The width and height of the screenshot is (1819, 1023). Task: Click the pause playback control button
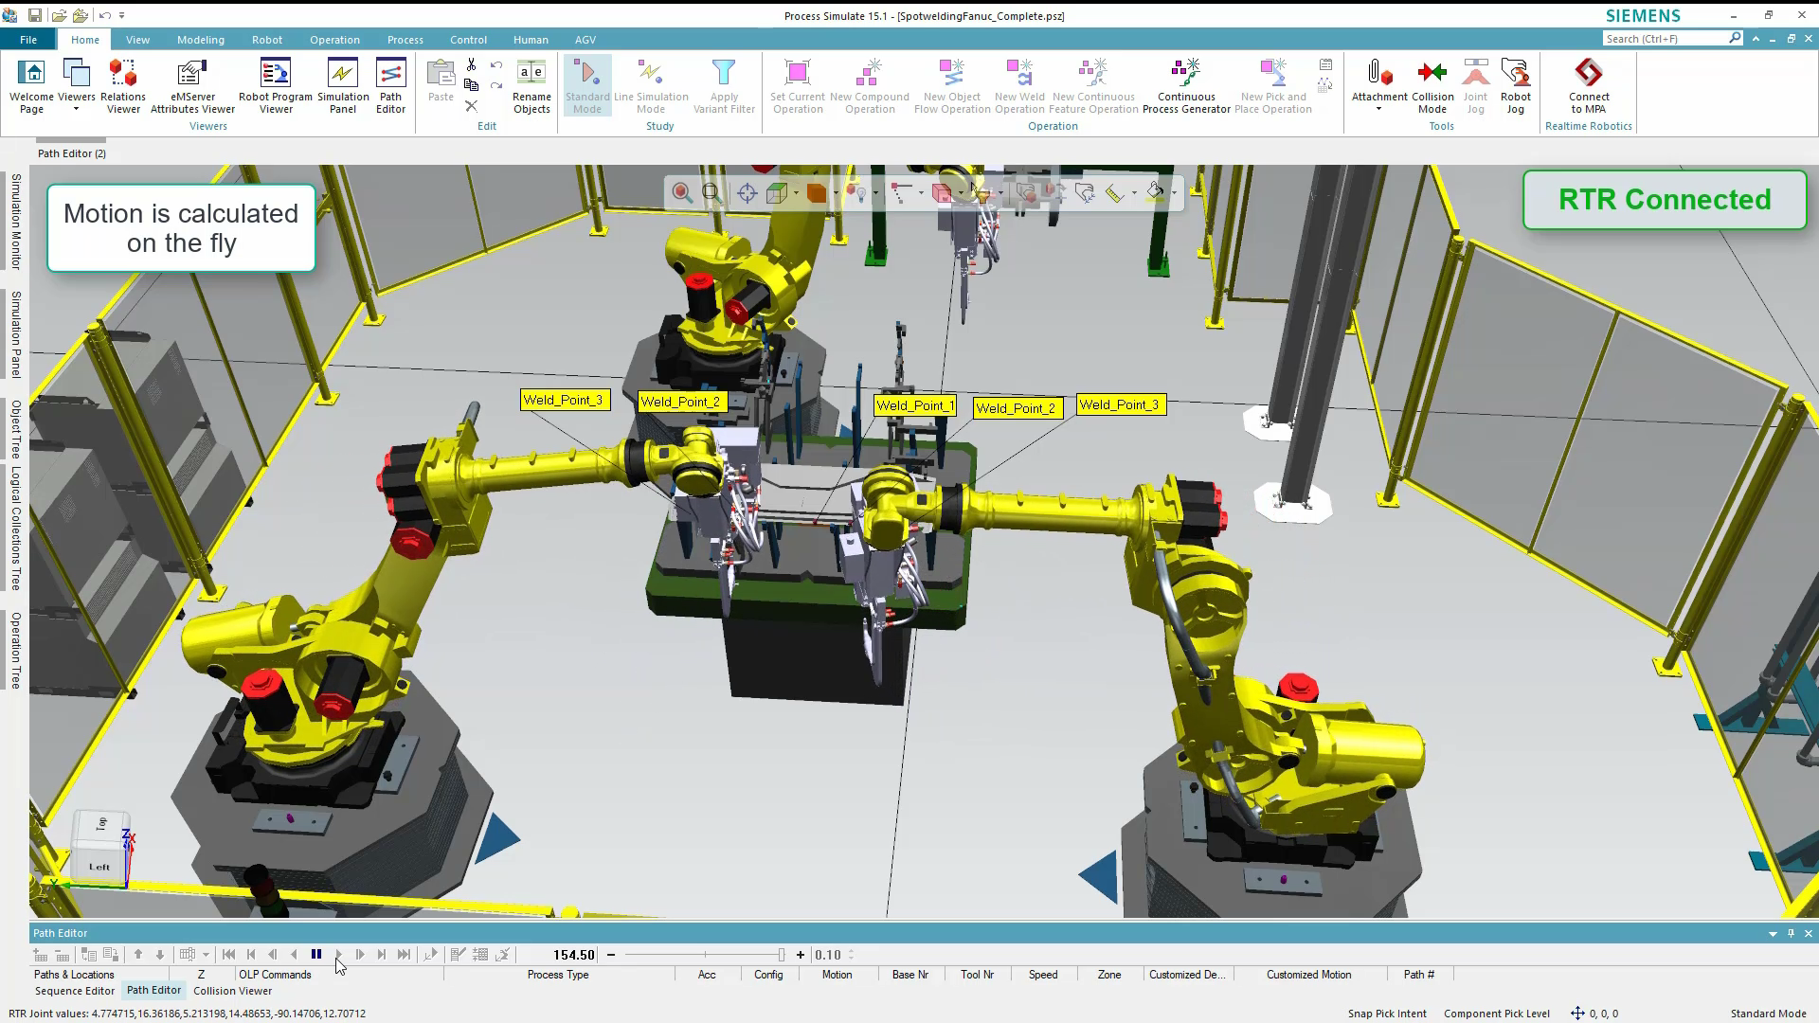point(317,954)
